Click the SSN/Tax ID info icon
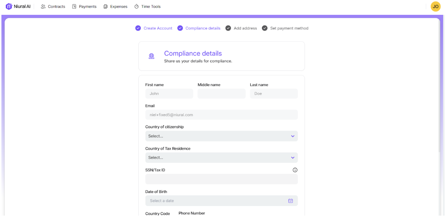 point(295,170)
